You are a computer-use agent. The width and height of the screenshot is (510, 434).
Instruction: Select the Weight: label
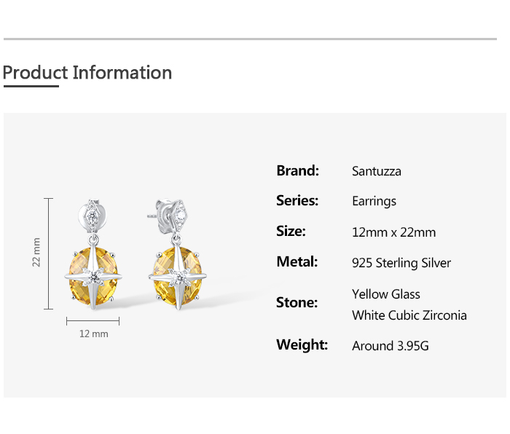point(302,344)
